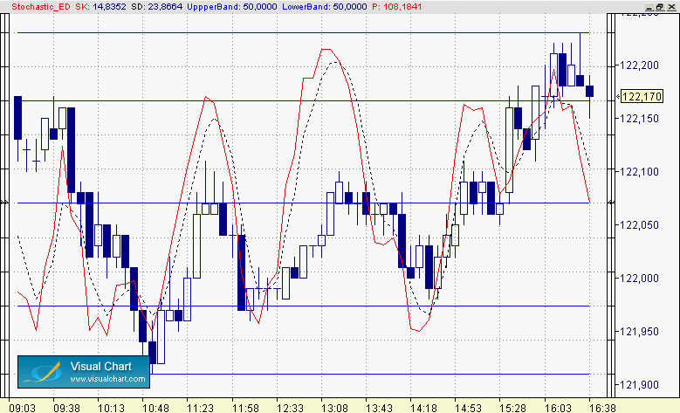Select the first dark candlestick at 09:03
The height and width of the screenshot is (413, 680).
[x=17, y=118]
